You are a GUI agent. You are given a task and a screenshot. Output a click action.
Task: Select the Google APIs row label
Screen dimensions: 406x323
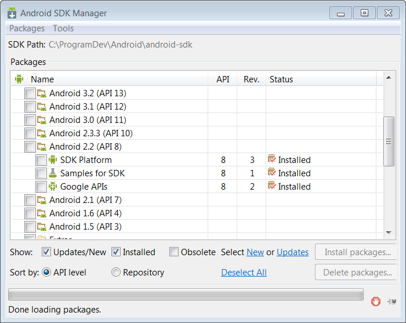84,187
